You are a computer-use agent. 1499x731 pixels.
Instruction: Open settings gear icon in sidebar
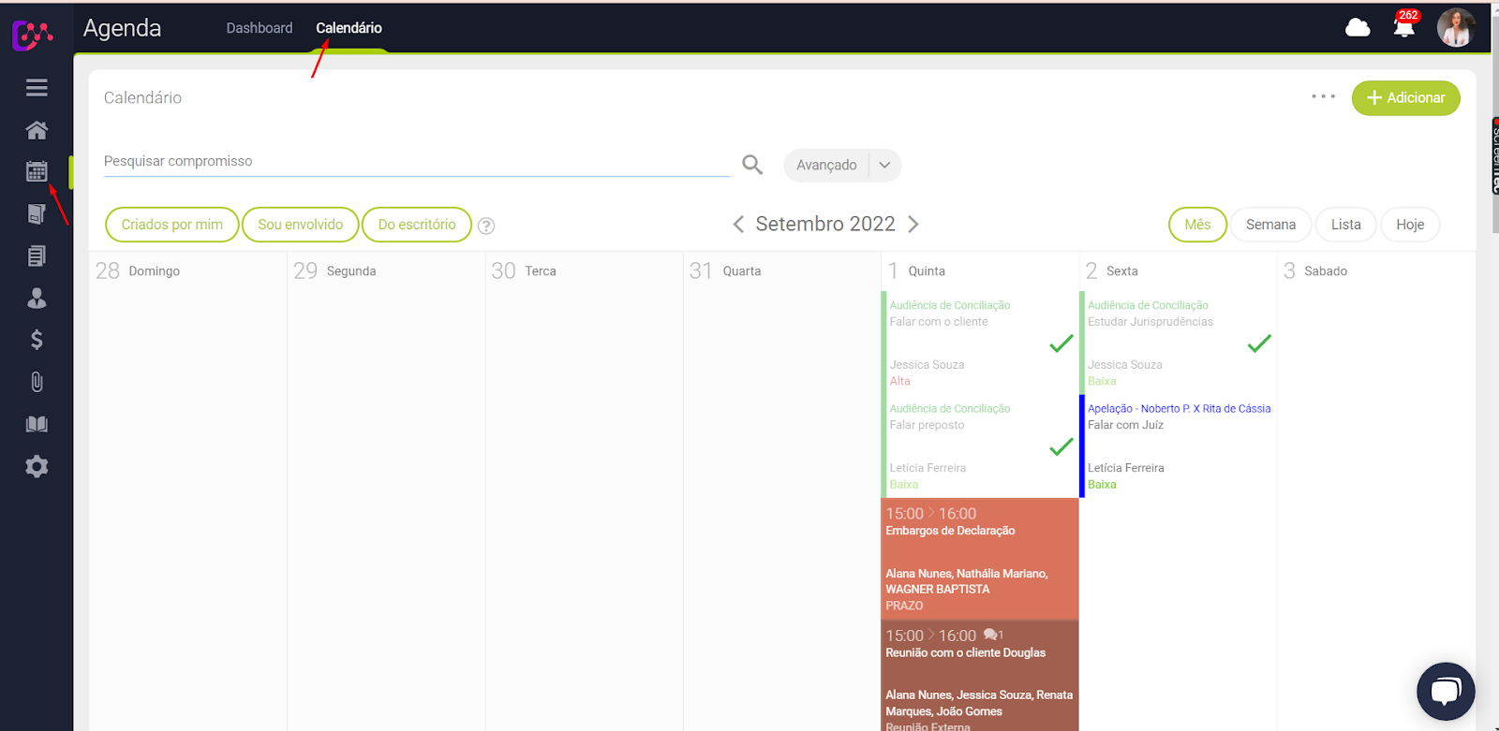(37, 466)
